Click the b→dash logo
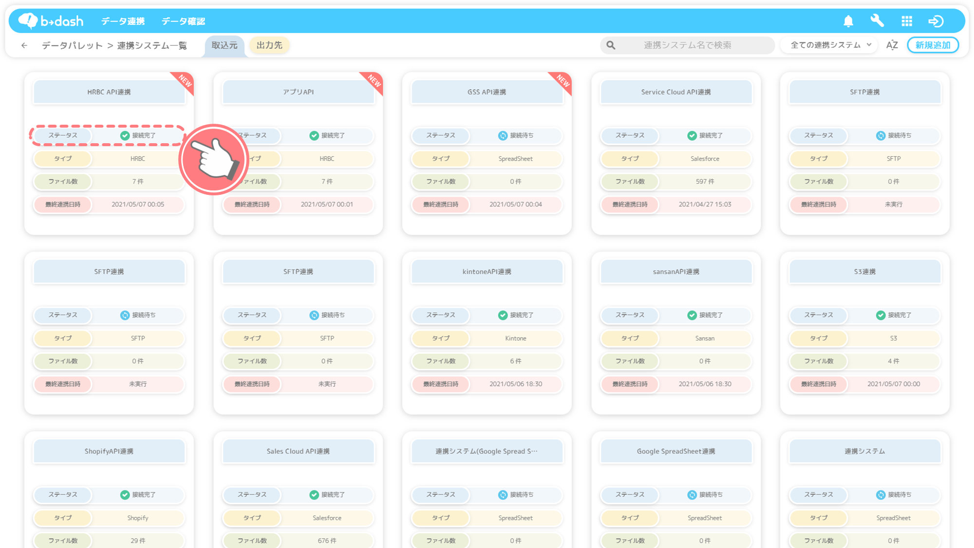The height and width of the screenshot is (548, 974). 51,21
